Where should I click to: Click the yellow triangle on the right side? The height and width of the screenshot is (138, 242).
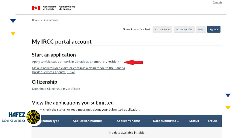coord(228,108)
